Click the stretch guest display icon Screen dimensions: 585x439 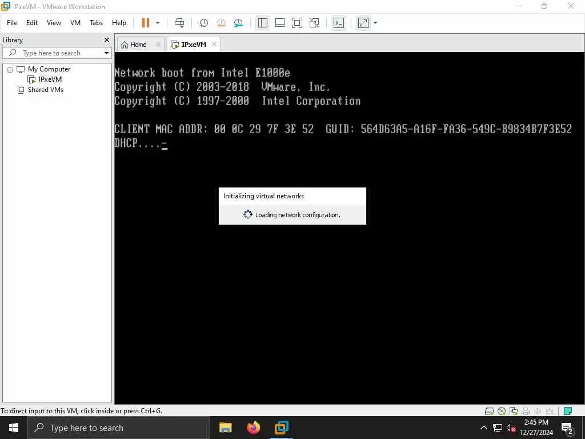click(363, 23)
